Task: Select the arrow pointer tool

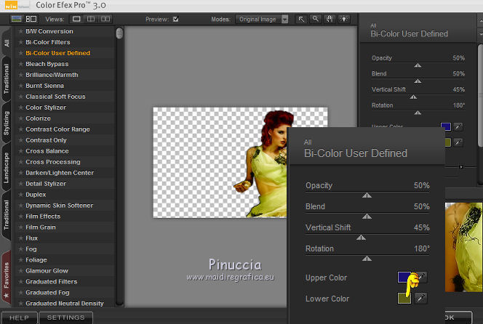Action: click(x=300, y=19)
